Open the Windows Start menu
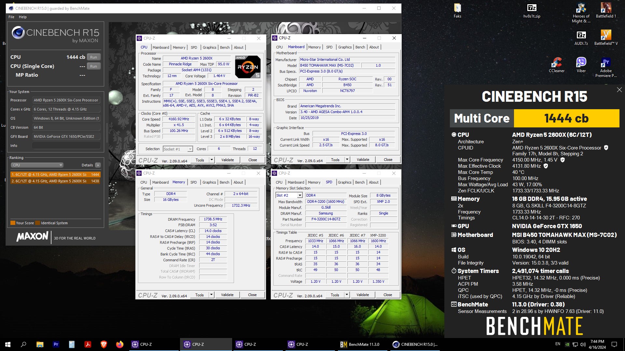 8,344
